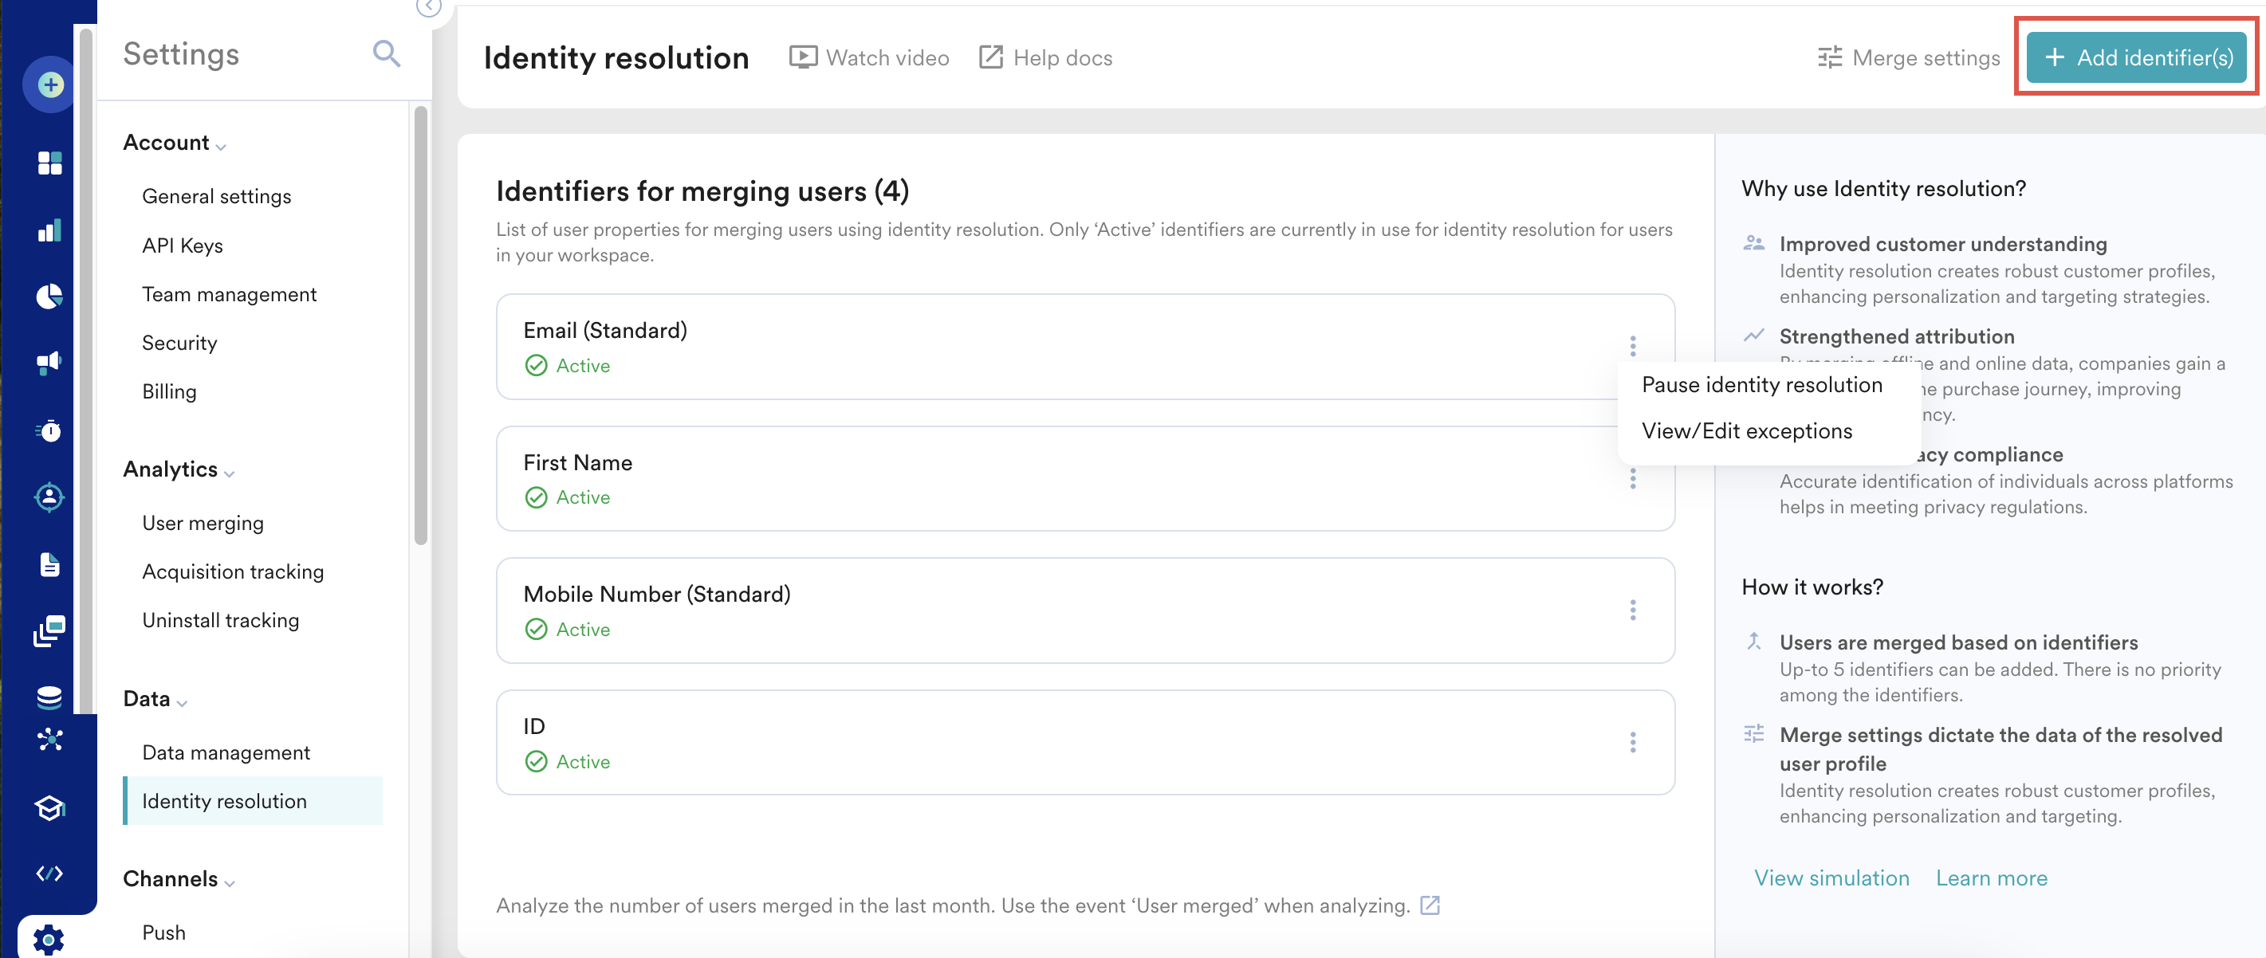Select Pause identity resolution menu option

tap(1761, 384)
